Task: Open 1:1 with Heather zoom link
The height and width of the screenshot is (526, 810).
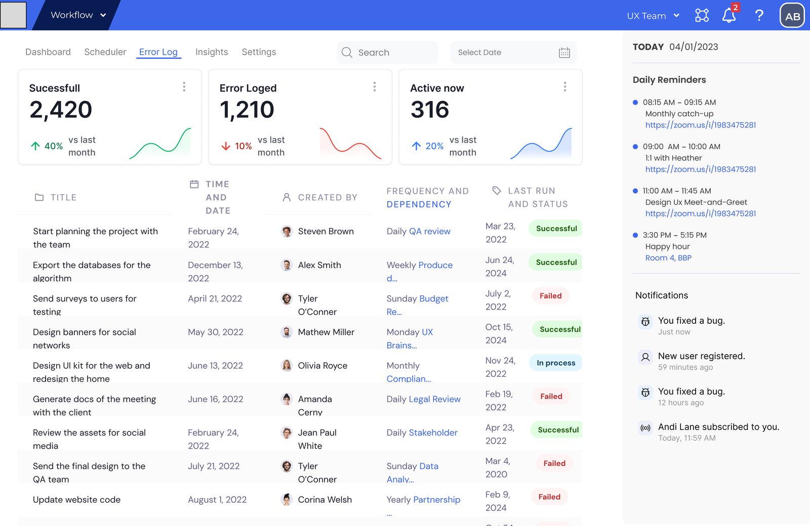Action: (x=701, y=169)
